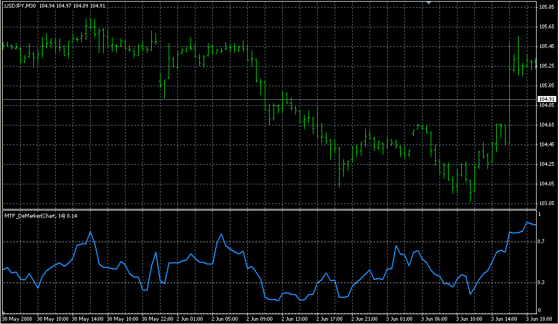Viewport: 559px width, 324px height.
Task: Click the '30 May 2008' time axis label
Action: 17,319
